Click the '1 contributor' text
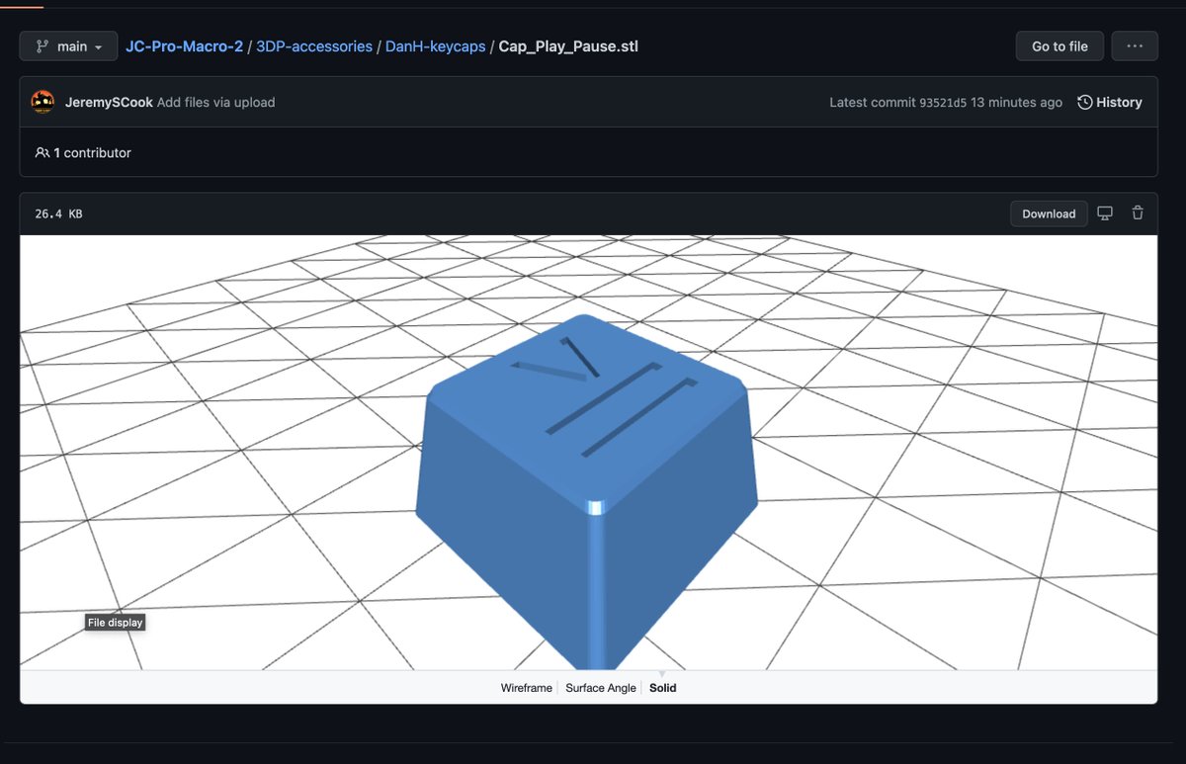 click(x=92, y=153)
